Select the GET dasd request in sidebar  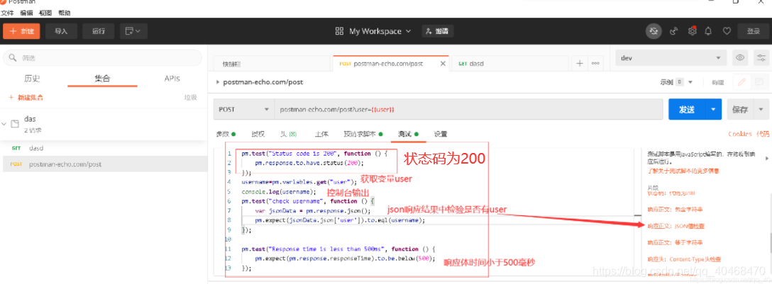tap(104, 147)
